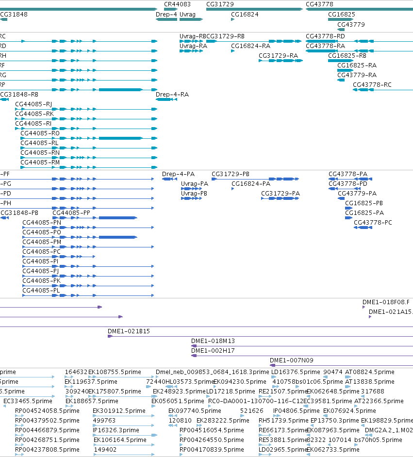Open EST EK119637.5prime
The height and width of the screenshot is (457, 413).
click(91, 382)
